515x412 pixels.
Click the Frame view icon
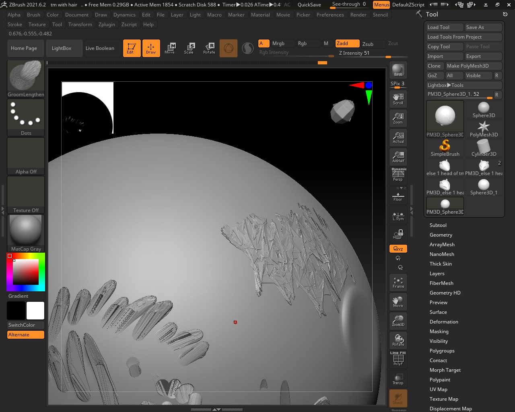point(398,282)
